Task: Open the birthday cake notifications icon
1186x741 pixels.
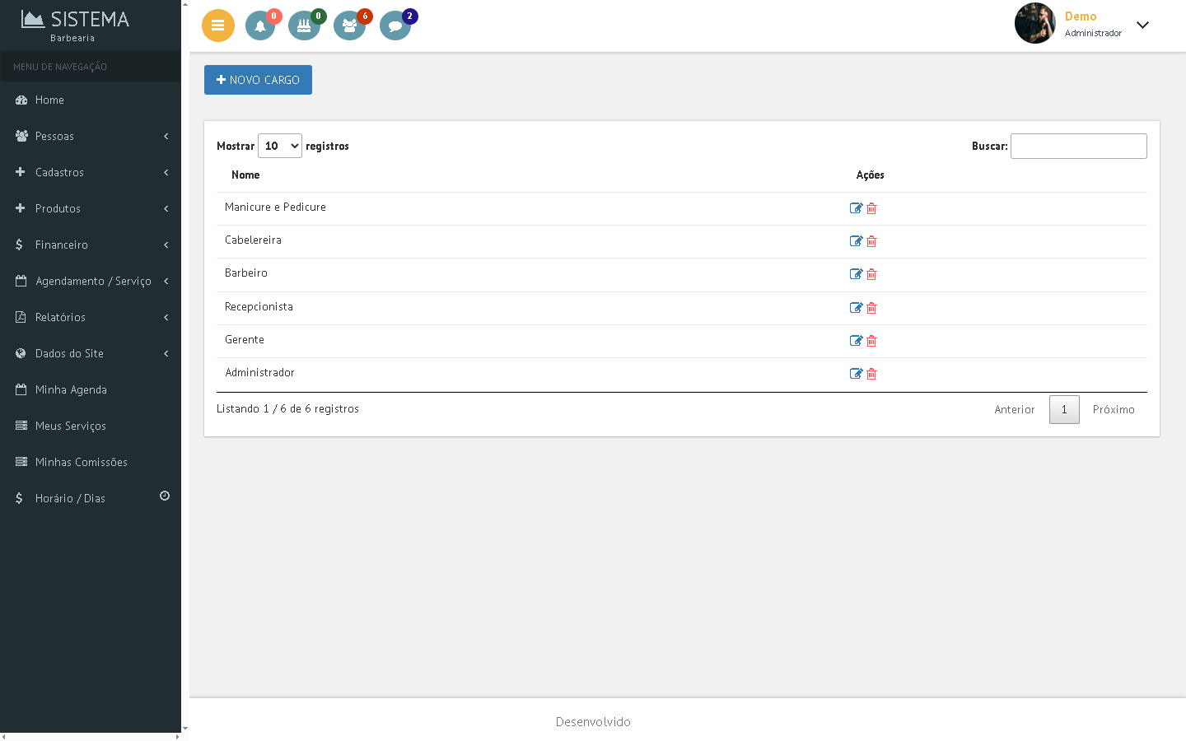Action: 304,26
